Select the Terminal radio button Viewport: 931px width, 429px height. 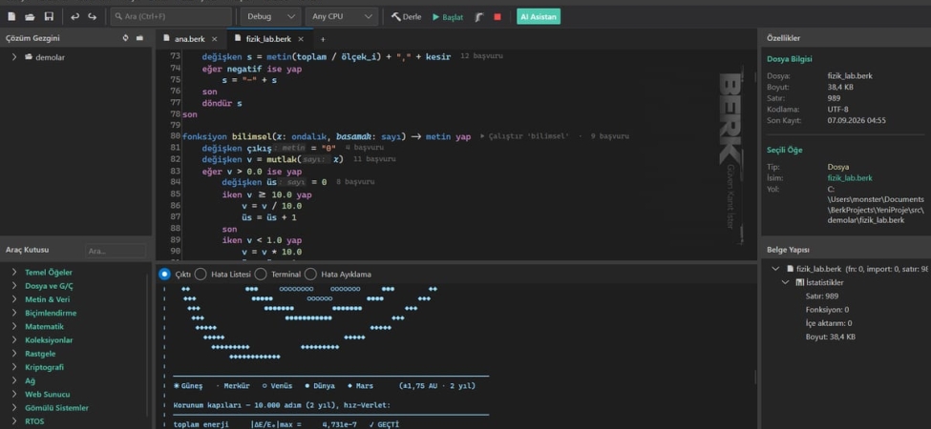[260, 275]
